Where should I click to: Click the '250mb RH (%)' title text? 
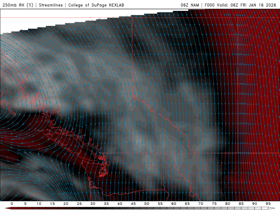[18, 5]
